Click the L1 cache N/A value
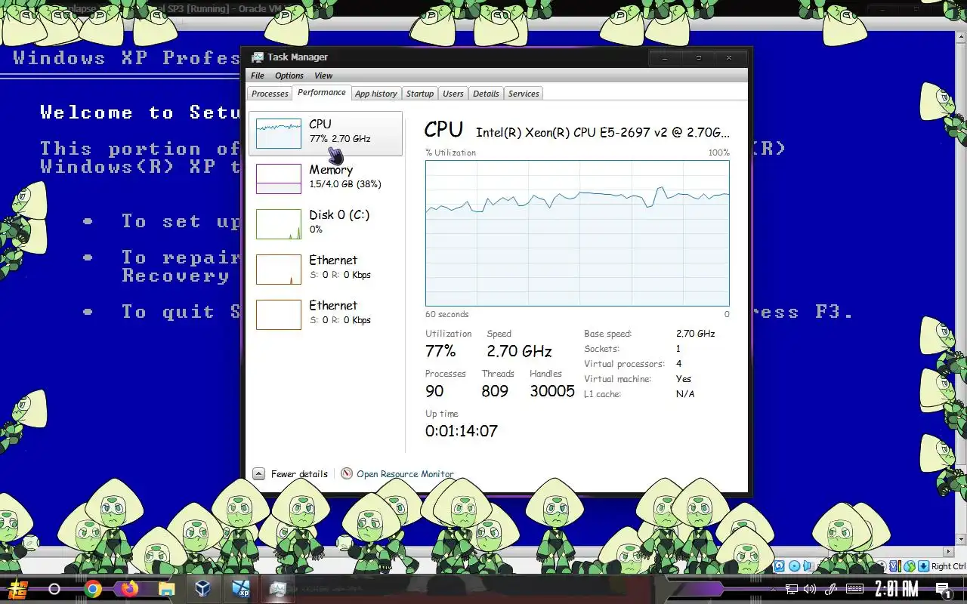Screen dimensions: 967x604 pos(685,394)
